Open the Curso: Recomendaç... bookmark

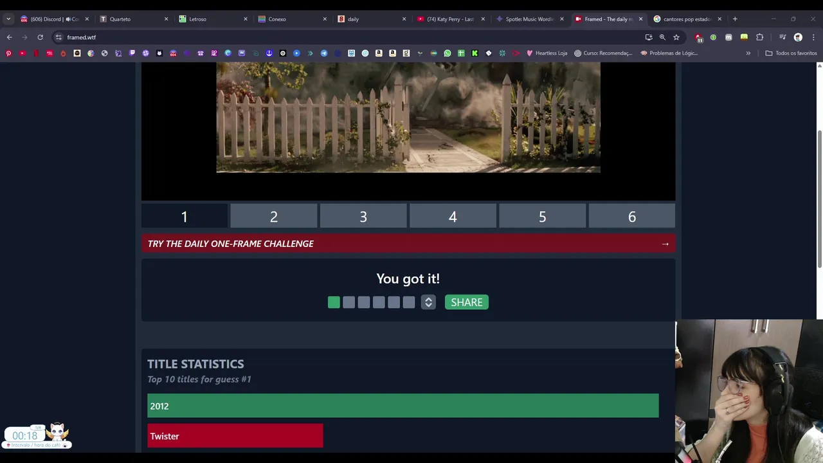point(603,53)
